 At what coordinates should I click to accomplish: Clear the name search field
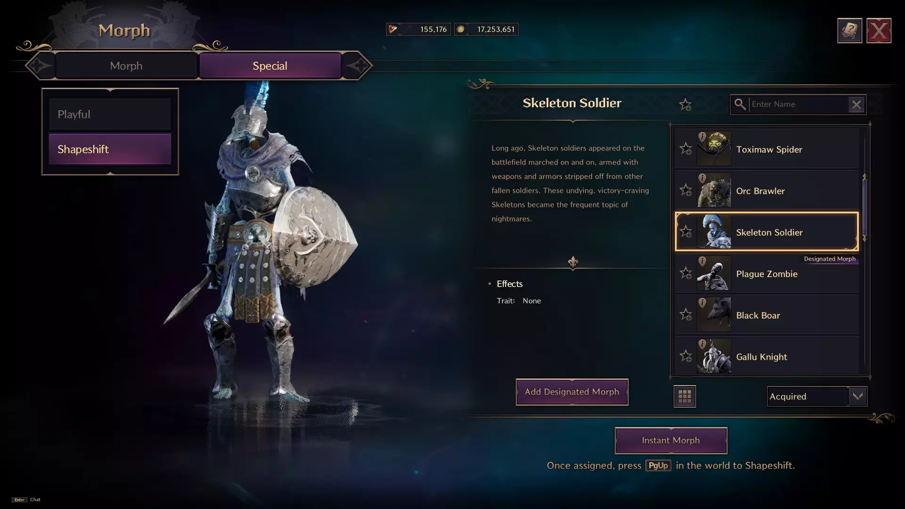(x=856, y=104)
